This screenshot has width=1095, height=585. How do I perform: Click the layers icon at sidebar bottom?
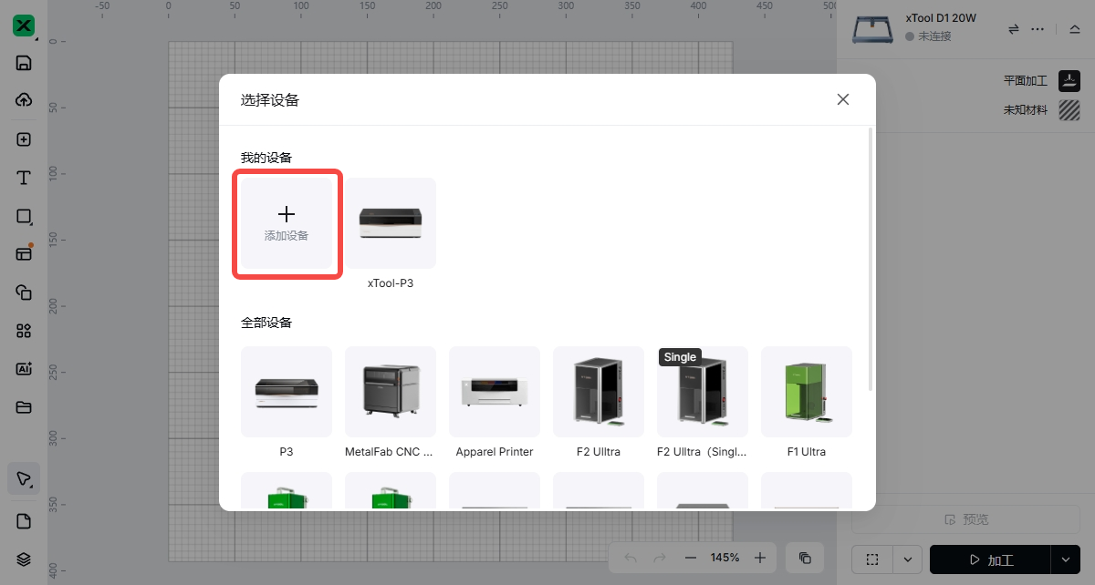pyautogui.click(x=25, y=559)
